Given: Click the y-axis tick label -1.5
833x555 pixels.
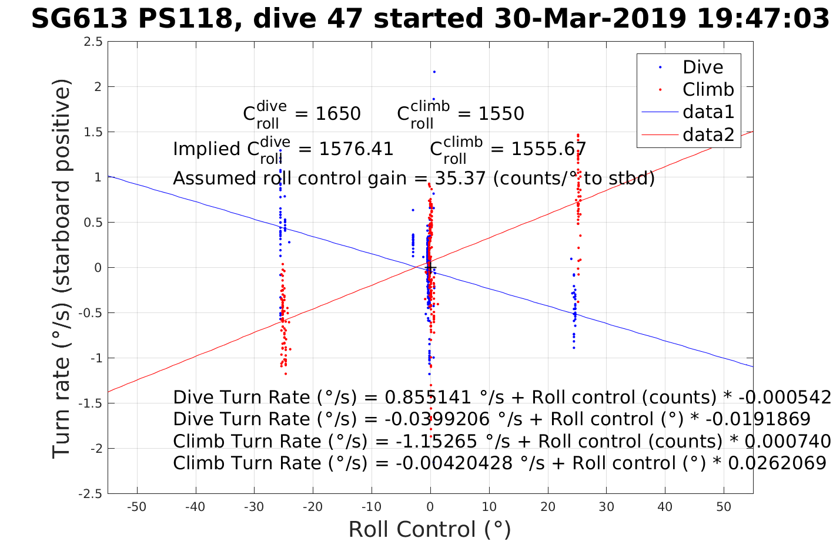Looking at the screenshot, I should [91, 403].
